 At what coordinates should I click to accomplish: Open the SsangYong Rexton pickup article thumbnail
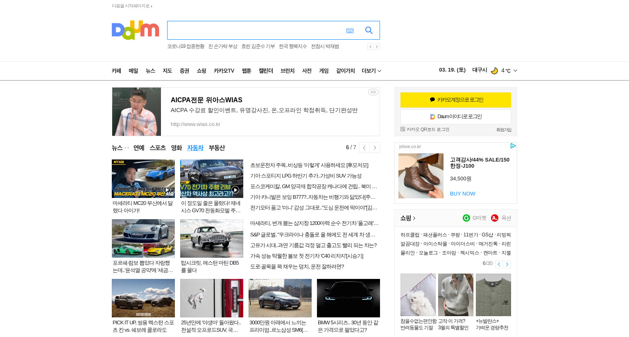point(143,298)
